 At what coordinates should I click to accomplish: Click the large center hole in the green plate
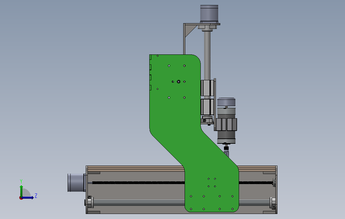pos(179,82)
